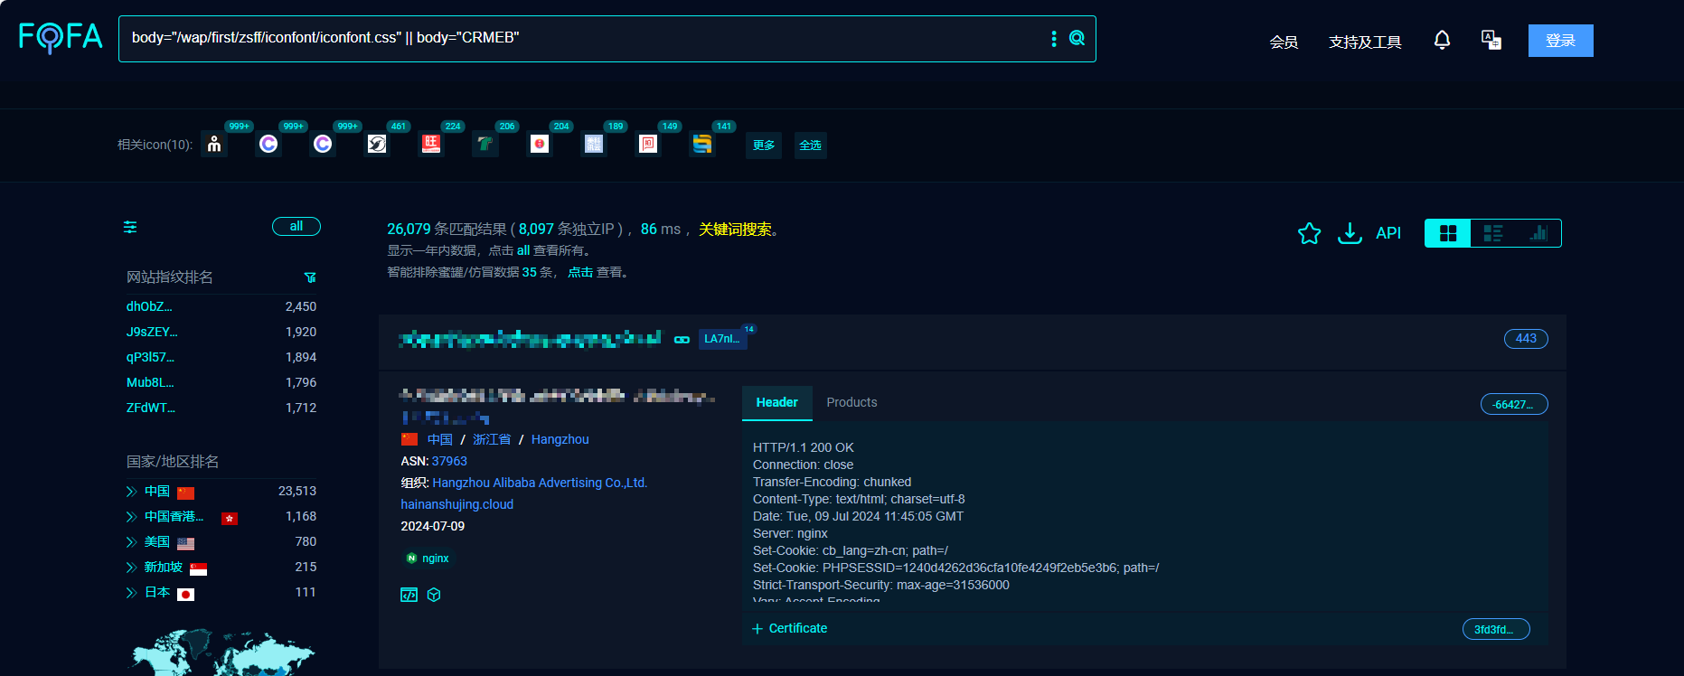Expand the Certificate section
The height and width of the screenshot is (676, 1684).
pos(789,628)
